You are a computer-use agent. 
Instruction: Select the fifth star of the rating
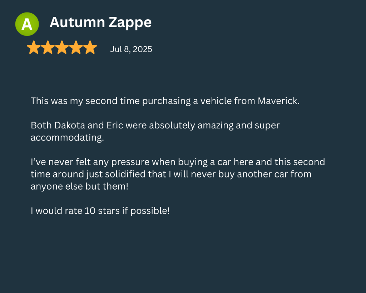pos(90,48)
